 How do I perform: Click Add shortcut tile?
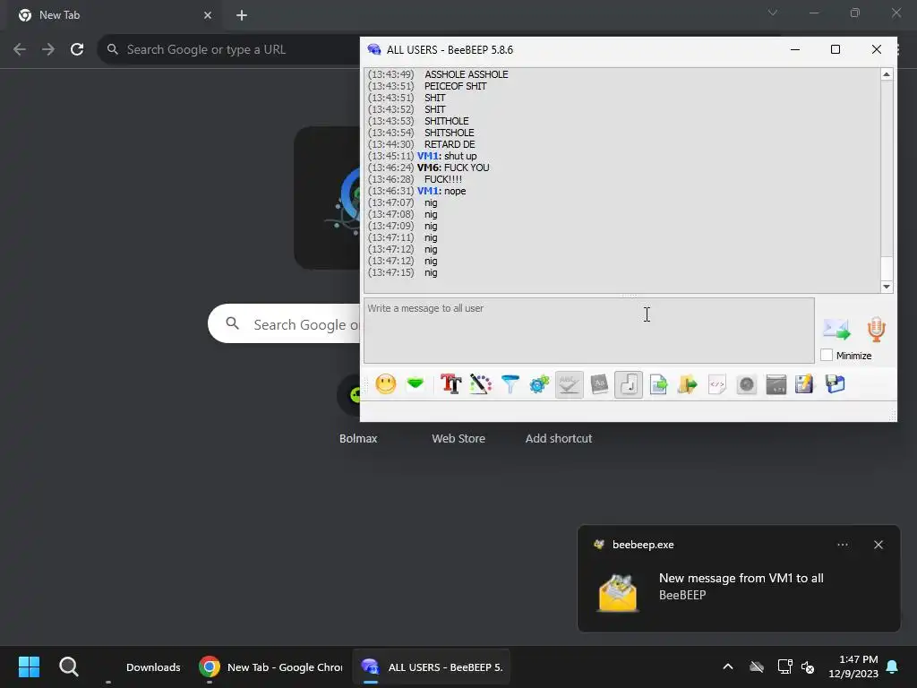point(559,438)
